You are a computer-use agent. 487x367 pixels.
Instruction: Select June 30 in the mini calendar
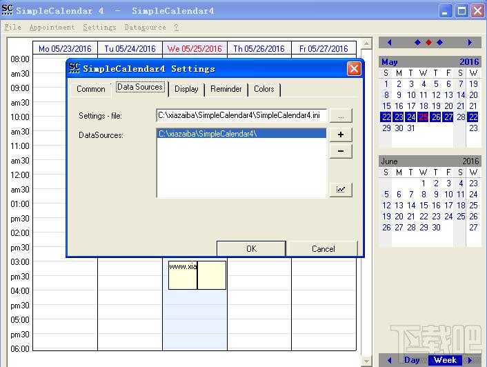pyautogui.click(x=436, y=227)
